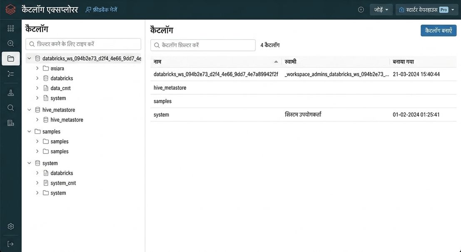Click the 01-02-2024 01:25:41 date cell
Image resolution: width=461 pixels, height=252 pixels.
click(x=416, y=115)
